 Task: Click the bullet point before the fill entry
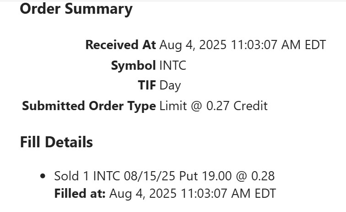coord(43,176)
